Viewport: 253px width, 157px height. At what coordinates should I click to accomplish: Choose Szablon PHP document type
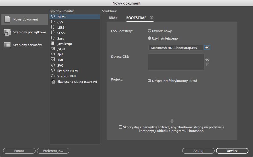tap(75, 76)
